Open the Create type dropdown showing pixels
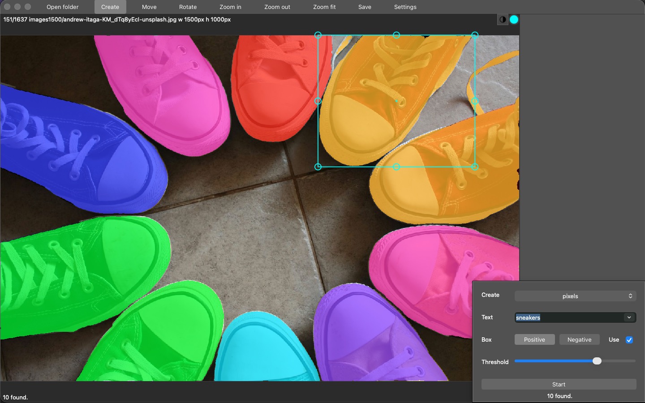 click(x=575, y=296)
